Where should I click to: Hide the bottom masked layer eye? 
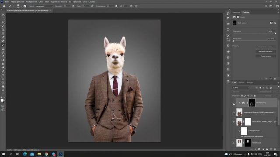(x=234, y=143)
